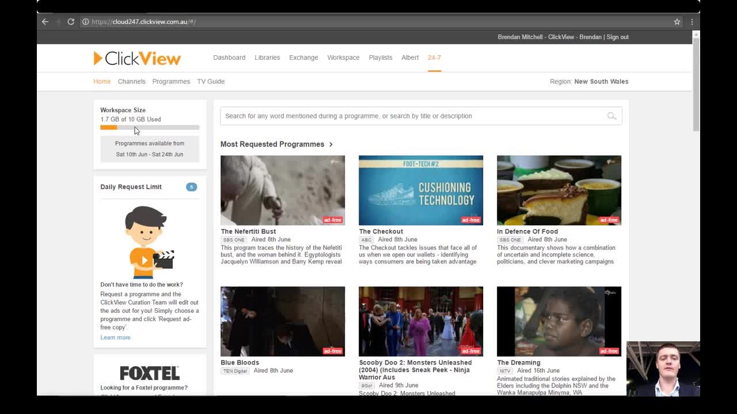Click the site info icon in the address bar

click(x=85, y=22)
